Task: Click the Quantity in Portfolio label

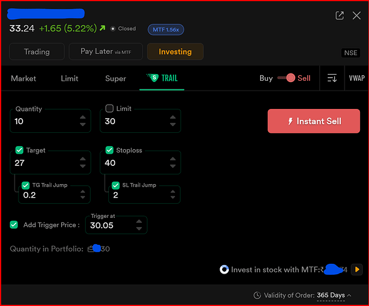Action: (47, 249)
